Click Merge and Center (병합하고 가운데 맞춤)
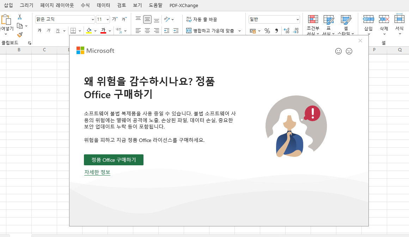The image size is (409, 237). pos(210,31)
